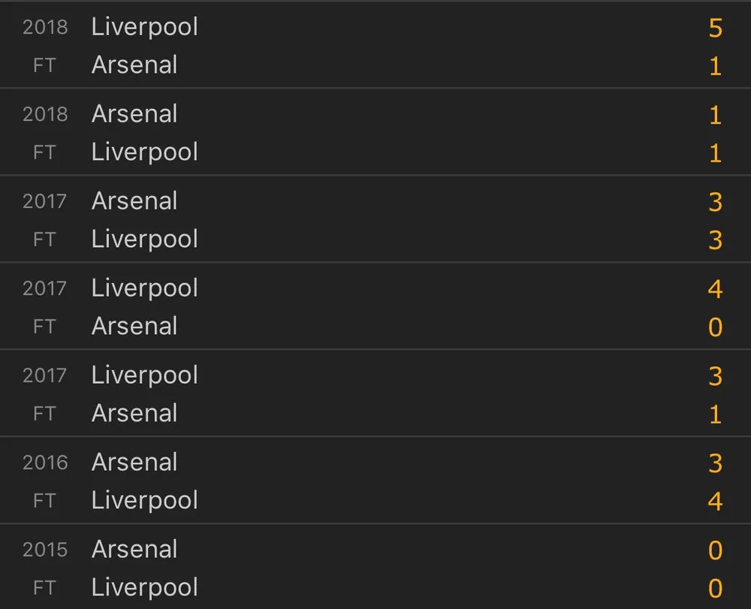Click the FT label of the 2015 match
The width and height of the screenshot is (751, 609).
click(x=45, y=588)
